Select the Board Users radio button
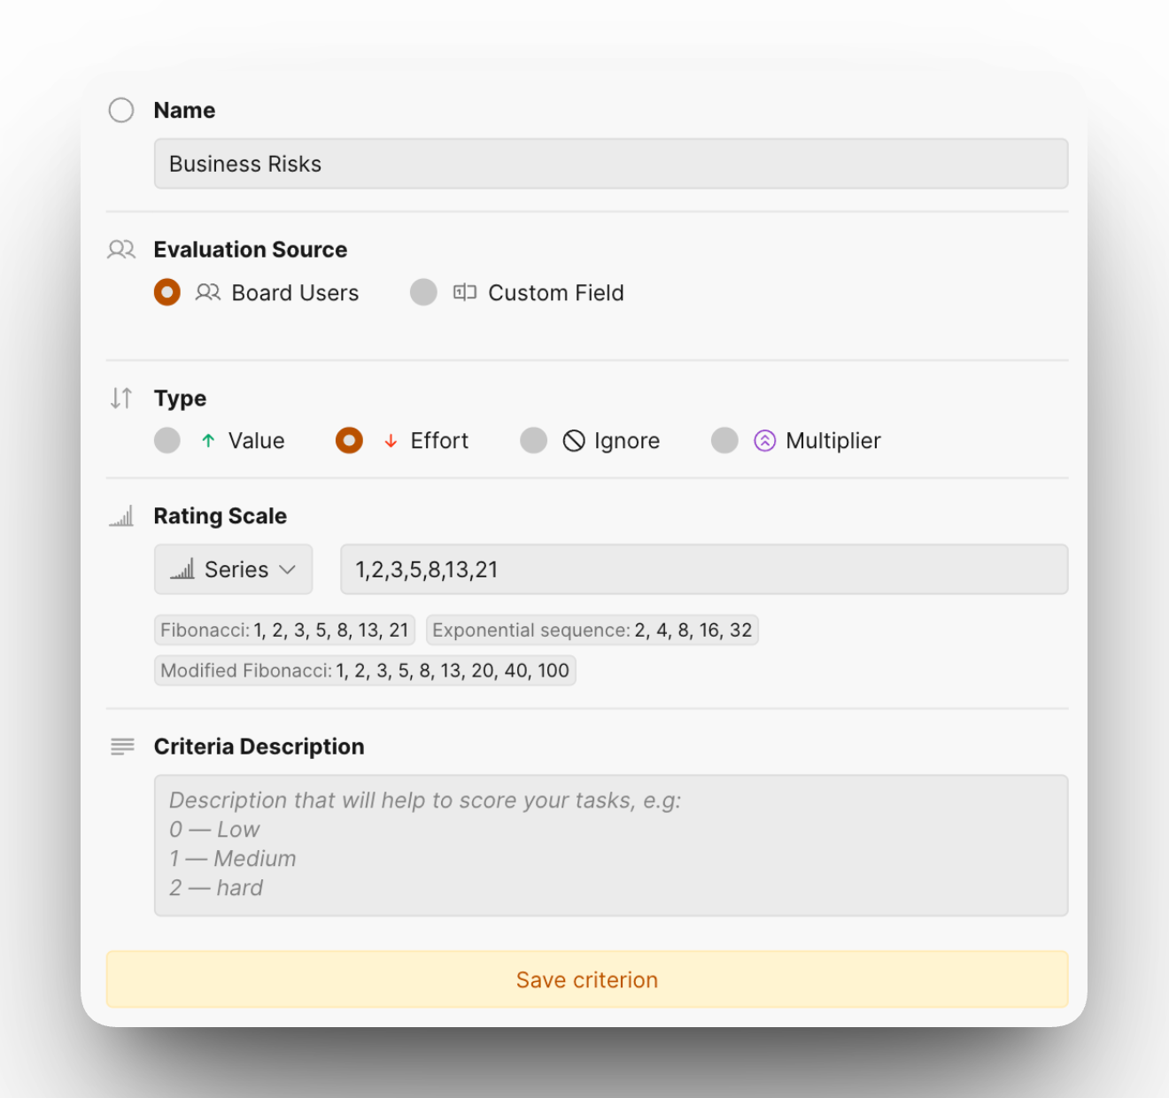 coord(167,292)
